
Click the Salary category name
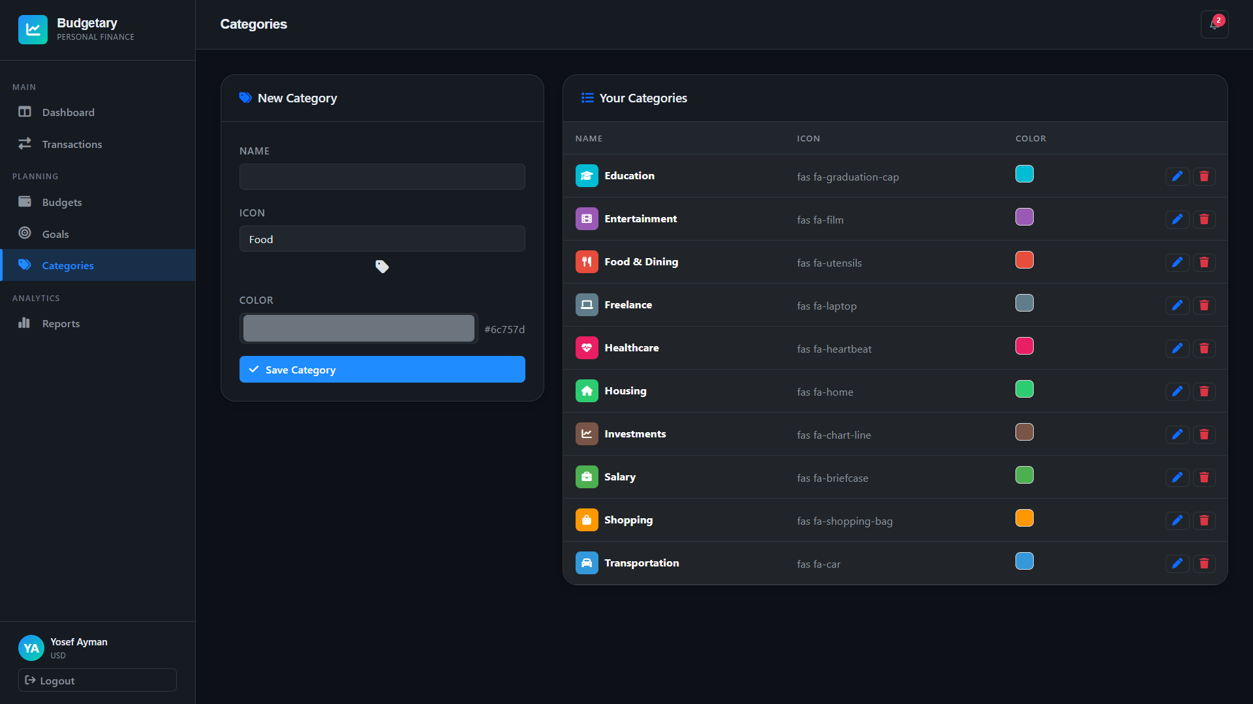619,477
